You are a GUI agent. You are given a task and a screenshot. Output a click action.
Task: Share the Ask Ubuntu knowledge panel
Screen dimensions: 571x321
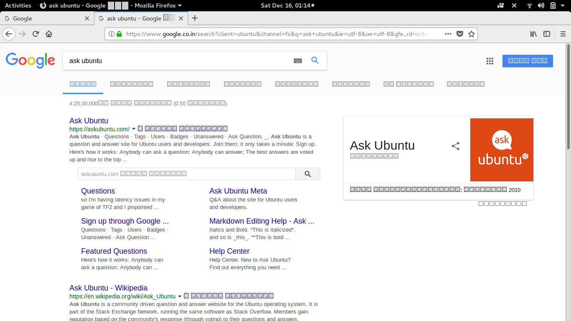pos(456,146)
